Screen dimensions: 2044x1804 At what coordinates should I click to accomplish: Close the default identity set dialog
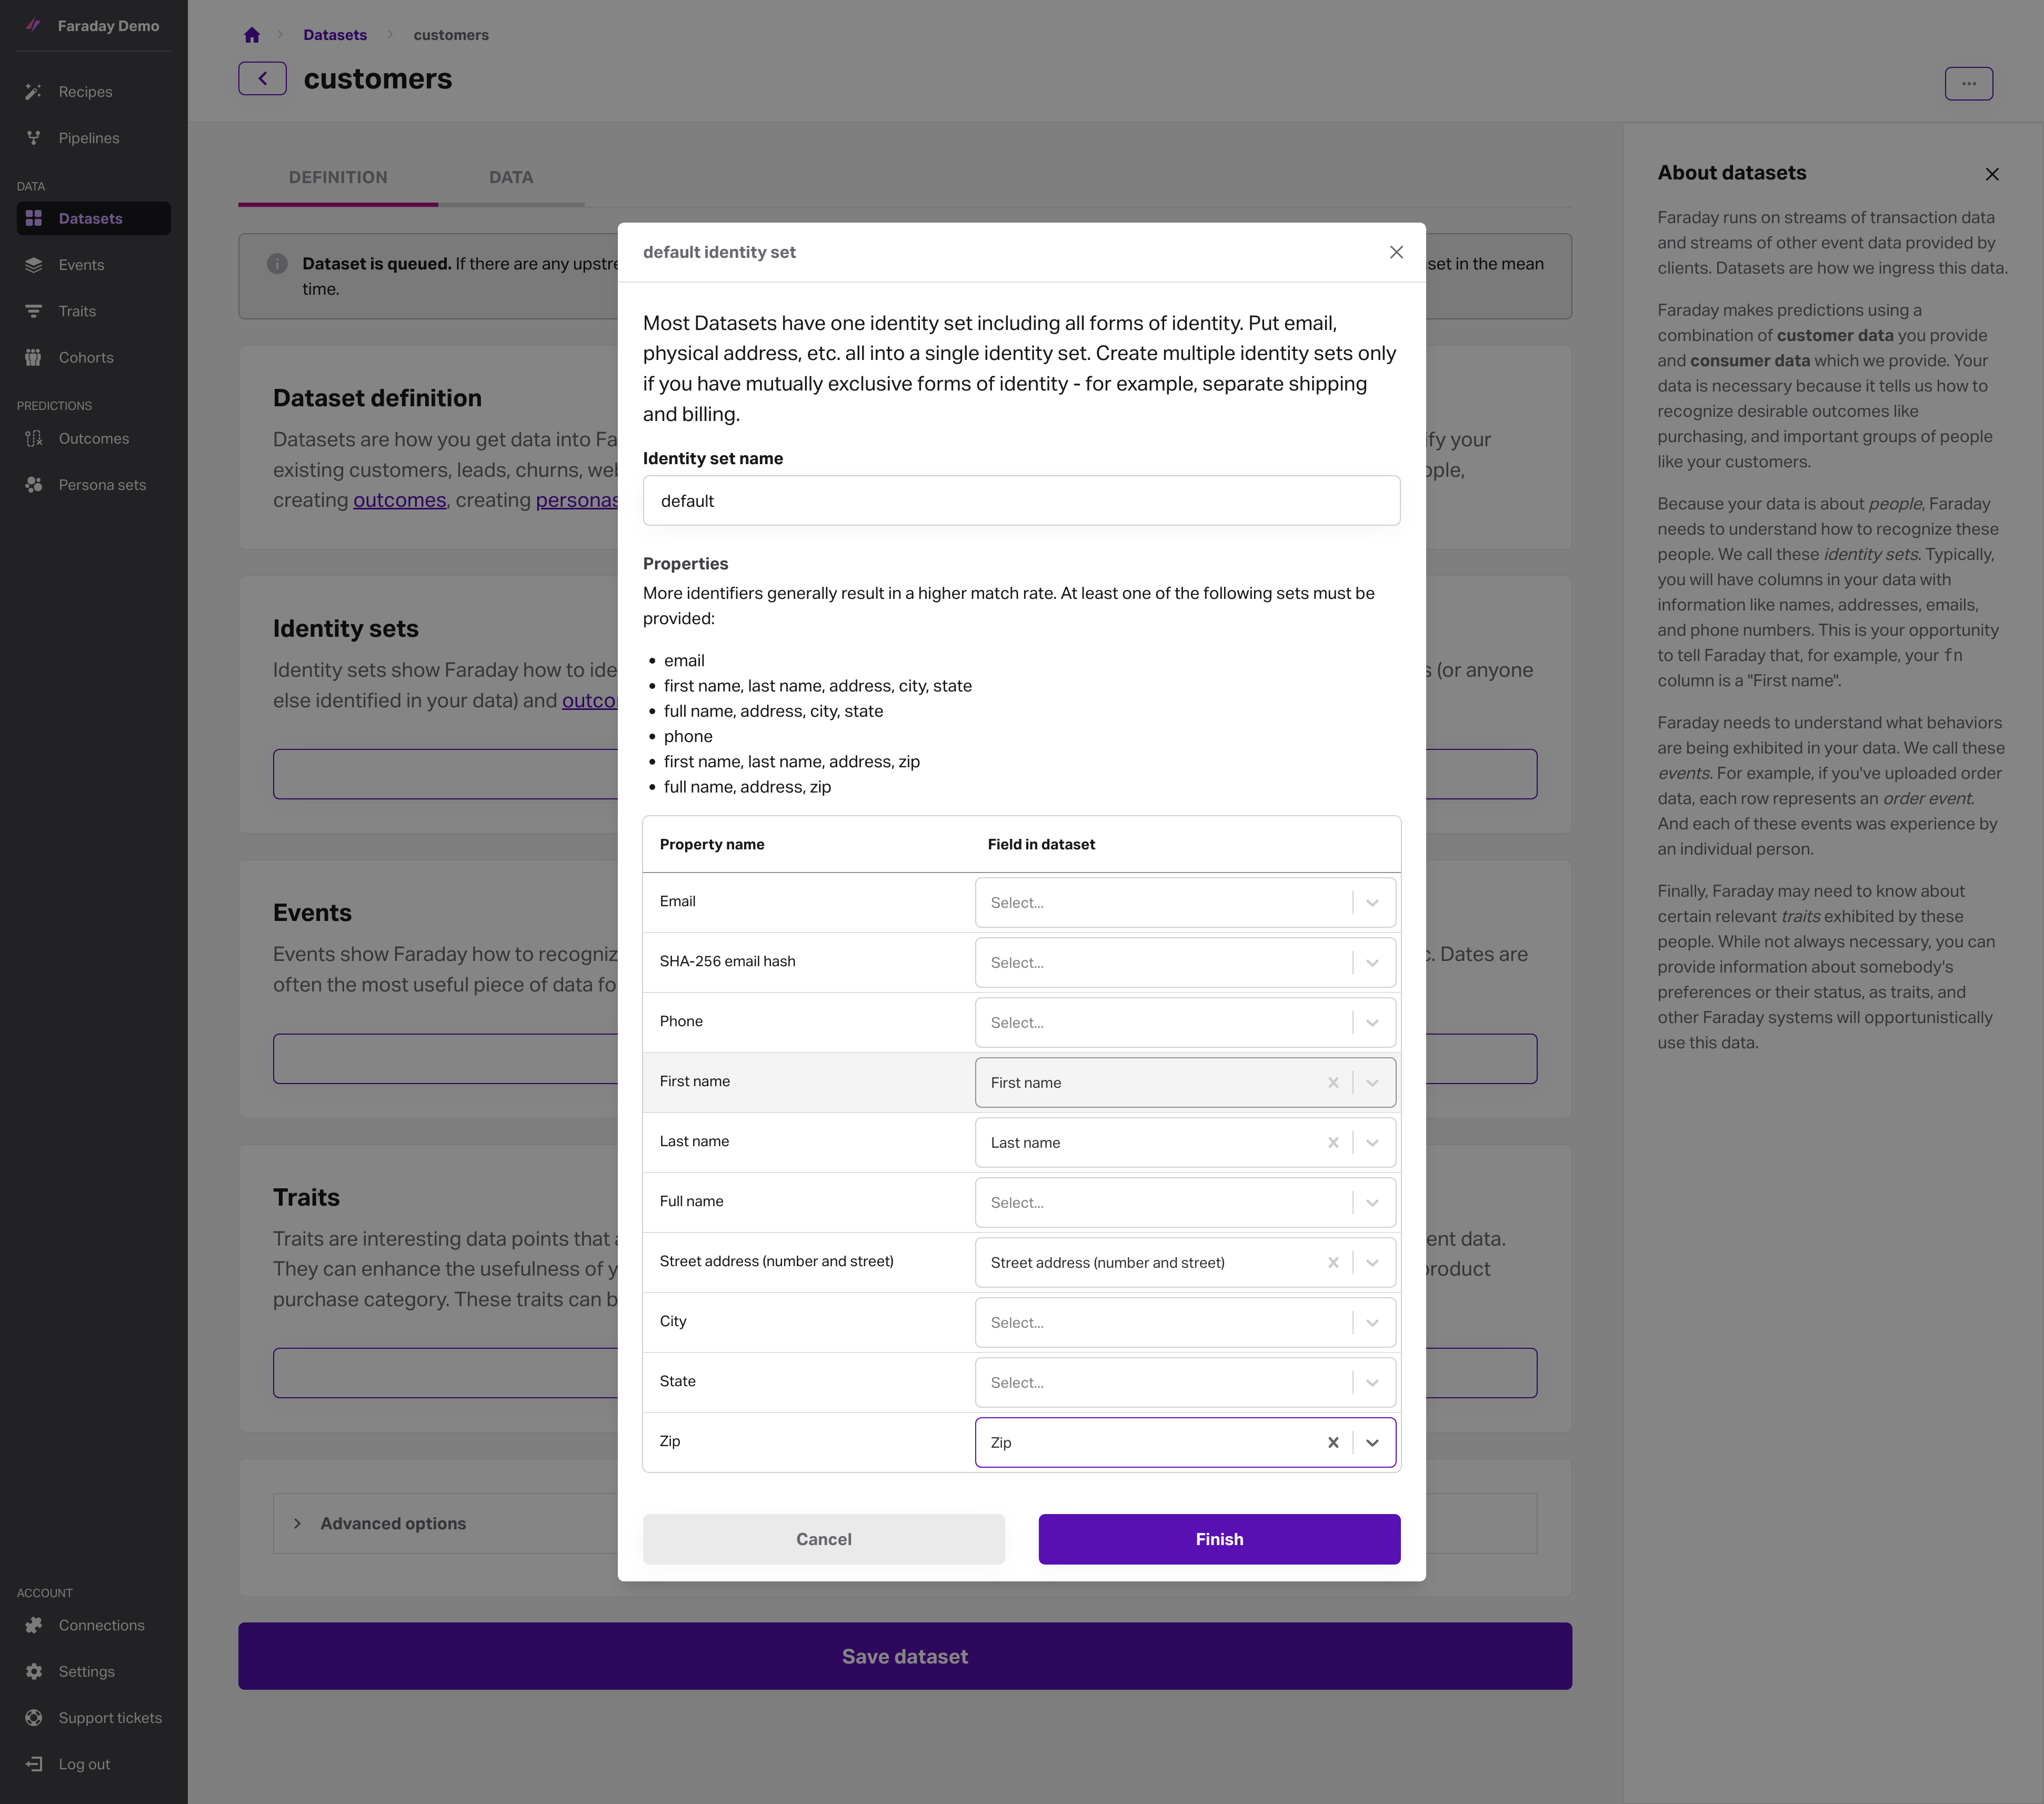[x=1396, y=252]
